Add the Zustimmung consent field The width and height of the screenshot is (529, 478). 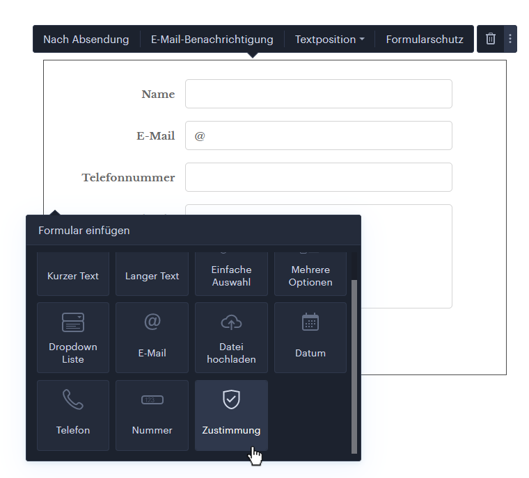pos(231,415)
